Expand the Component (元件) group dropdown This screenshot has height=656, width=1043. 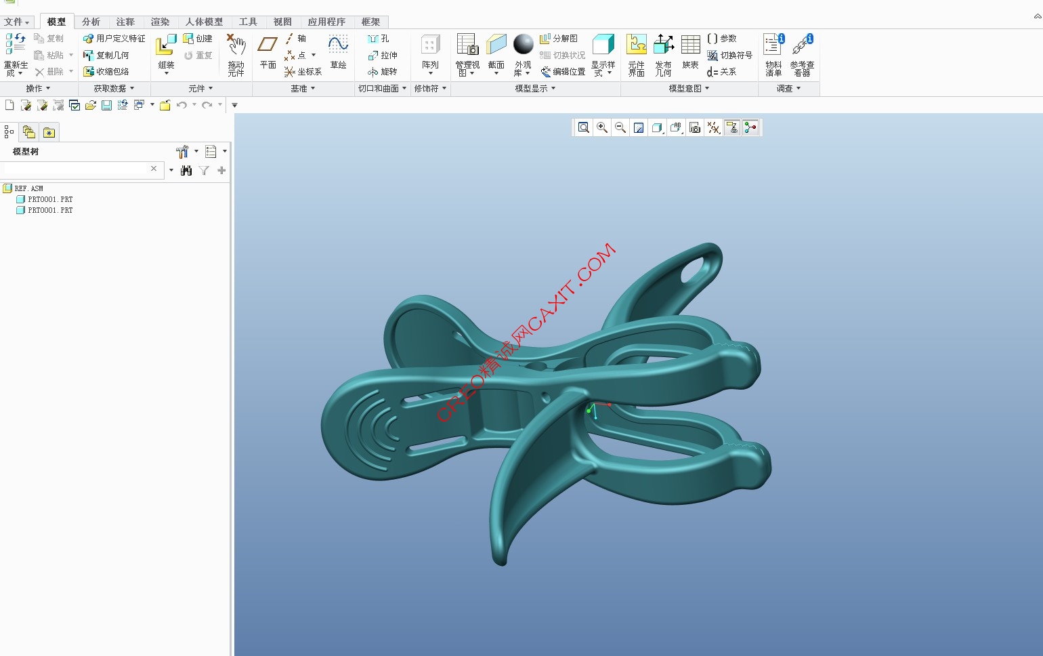(200, 88)
